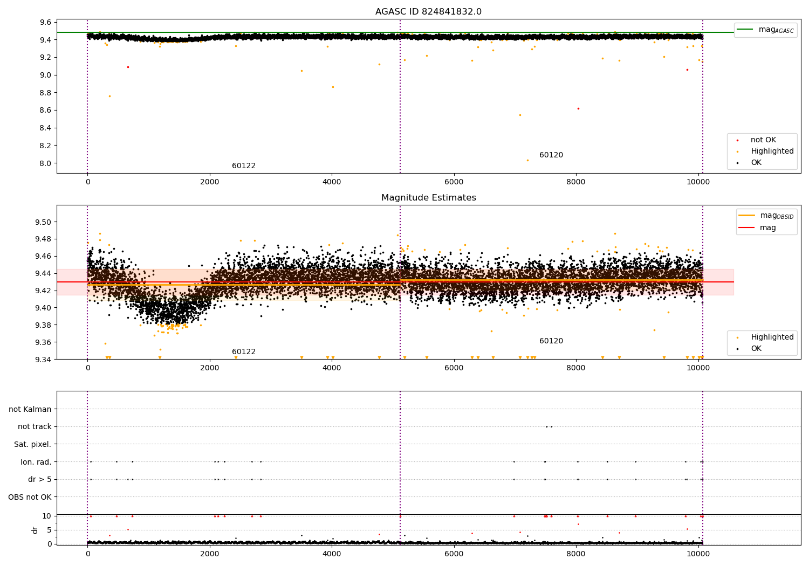This screenshot has width=809, height=566.
Task: Click the "OBS not OK" row label
Action: click(x=30, y=498)
